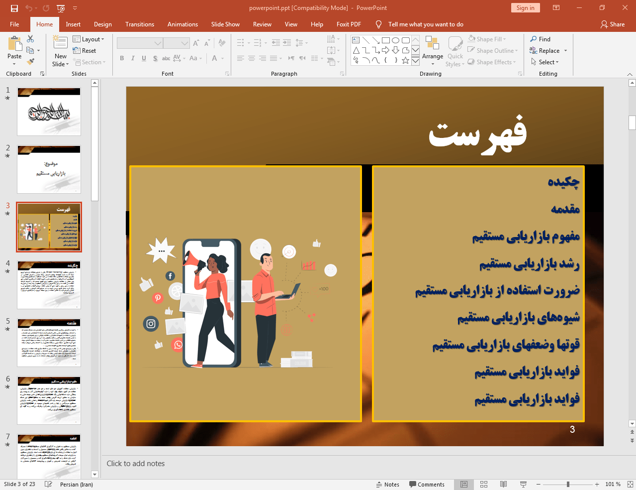Click the Save icon in title bar
636x490 pixels.
click(x=14, y=8)
